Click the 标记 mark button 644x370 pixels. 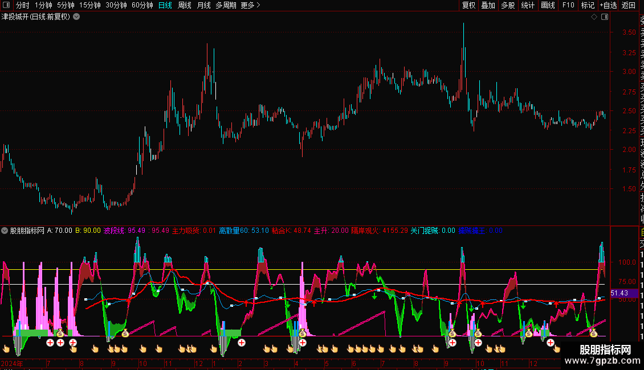point(588,5)
